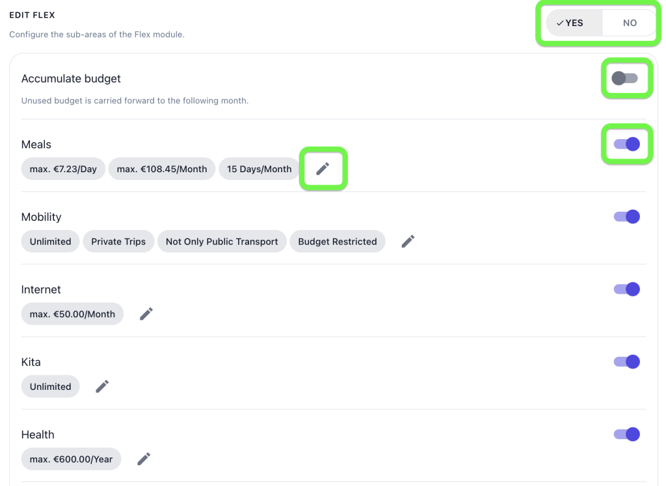This screenshot has width=666, height=486.
Task: Click the Private Trips tag
Action: [x=118, y=242]
